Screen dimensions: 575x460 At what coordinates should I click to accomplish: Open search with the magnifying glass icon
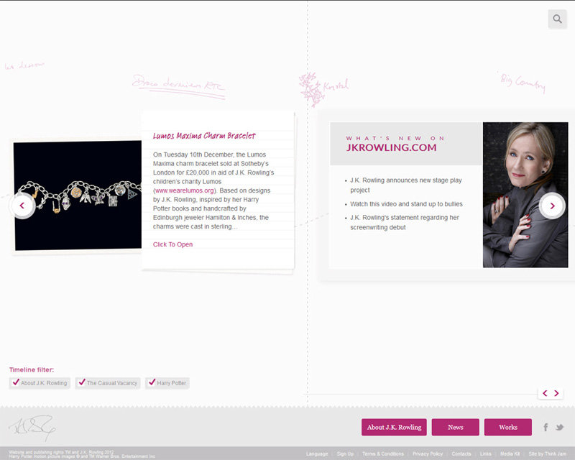point(557,19)
